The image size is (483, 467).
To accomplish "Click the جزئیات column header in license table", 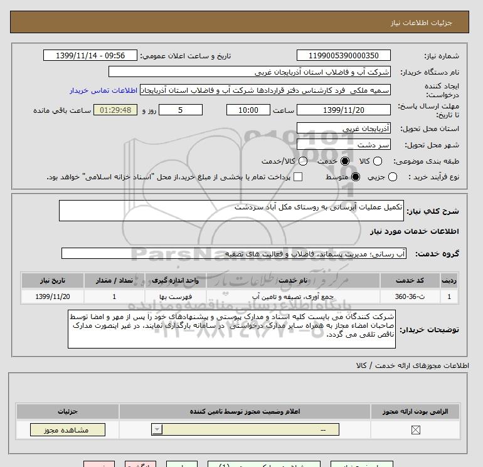I will (x=68, y=411).
